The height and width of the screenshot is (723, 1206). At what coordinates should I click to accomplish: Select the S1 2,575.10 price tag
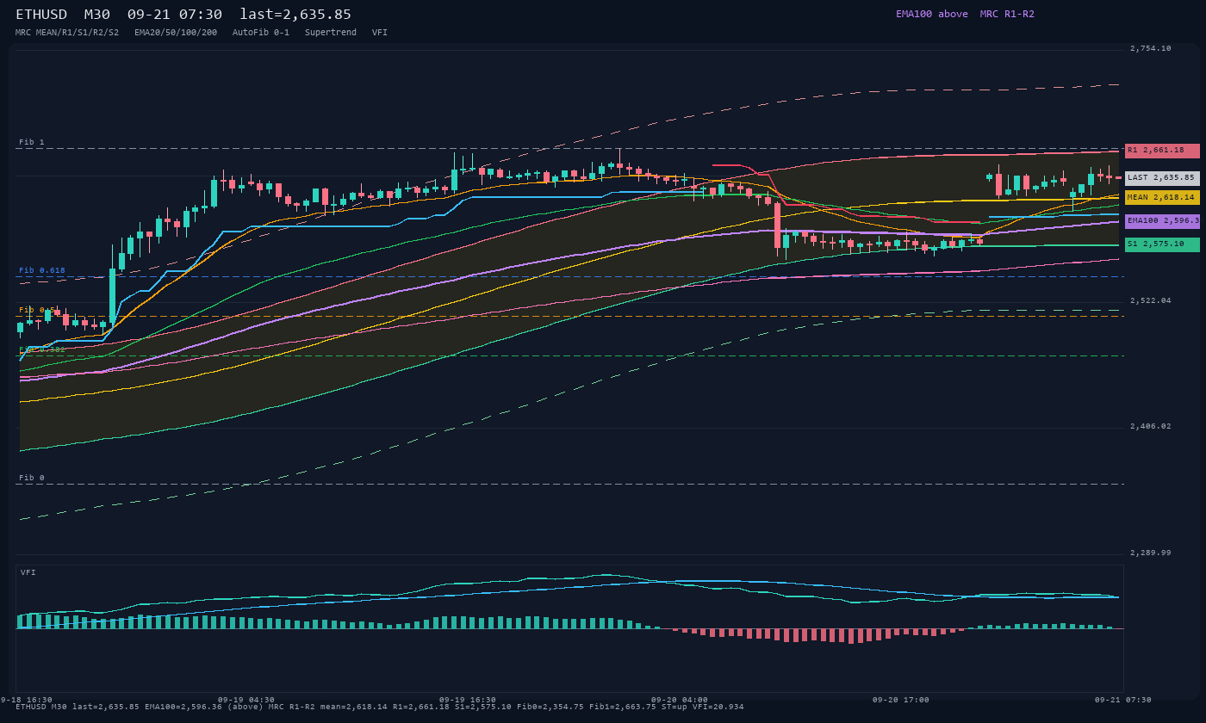(x=1162, y=244)
